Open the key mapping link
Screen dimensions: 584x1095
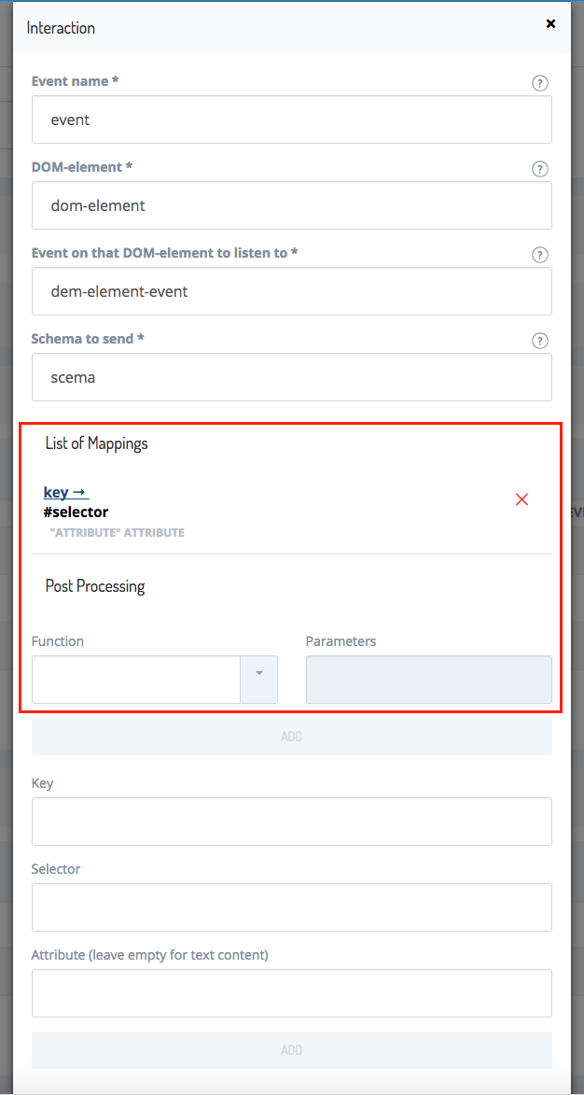[66, 492]
